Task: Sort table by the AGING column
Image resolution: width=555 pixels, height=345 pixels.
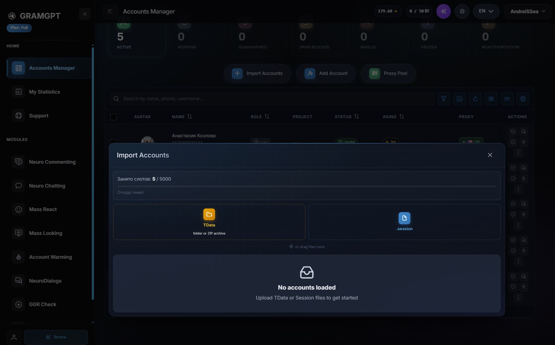Action: point(393,117)
